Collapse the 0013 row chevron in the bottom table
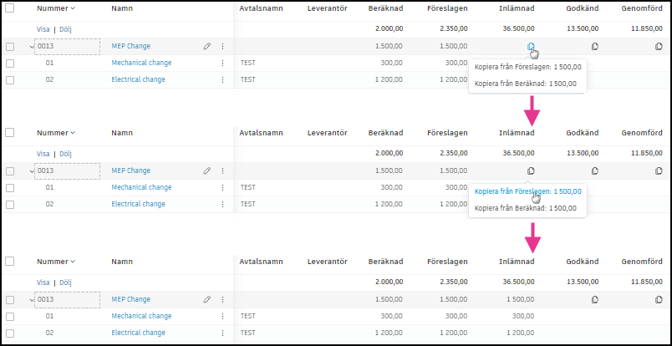672x346 pixels. [32, 299]
